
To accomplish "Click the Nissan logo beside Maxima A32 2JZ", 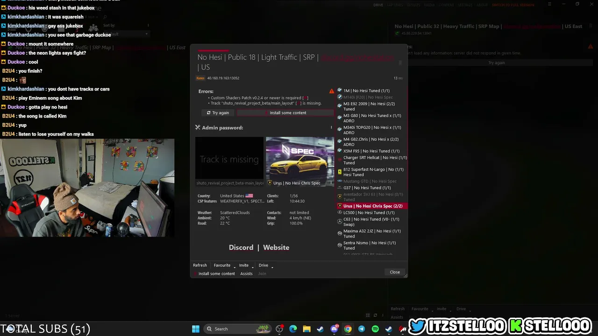I will (340, 233).
